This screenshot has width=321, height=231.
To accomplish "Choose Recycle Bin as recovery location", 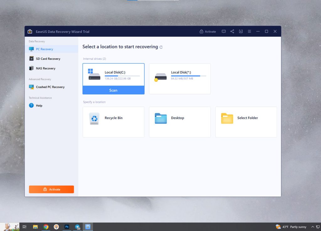I will point(113,122).
